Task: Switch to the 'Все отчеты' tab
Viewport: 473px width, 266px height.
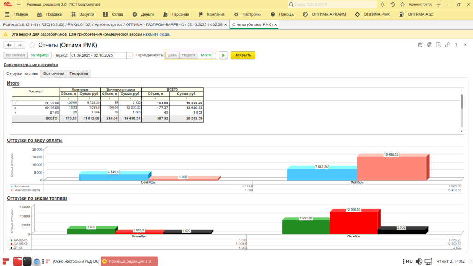Action: point(54,73)
